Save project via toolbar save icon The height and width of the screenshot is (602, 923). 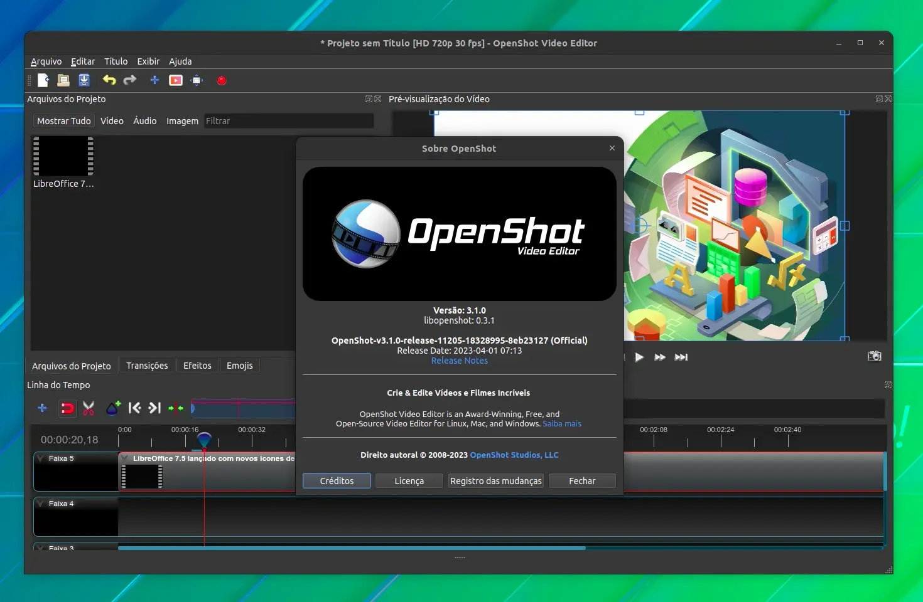pyautogui.click(x=84, y=80)
